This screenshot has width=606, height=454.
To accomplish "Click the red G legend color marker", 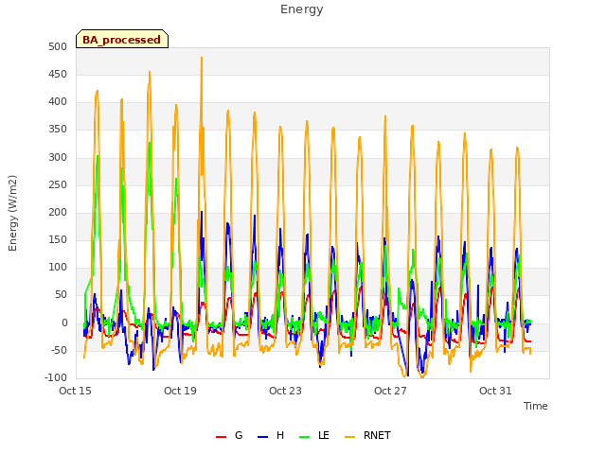I will (x=221, y=437).
